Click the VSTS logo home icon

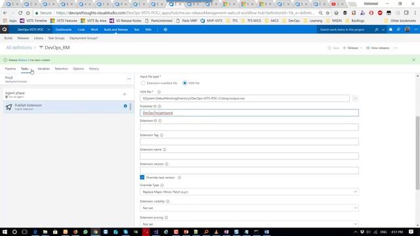5,29
